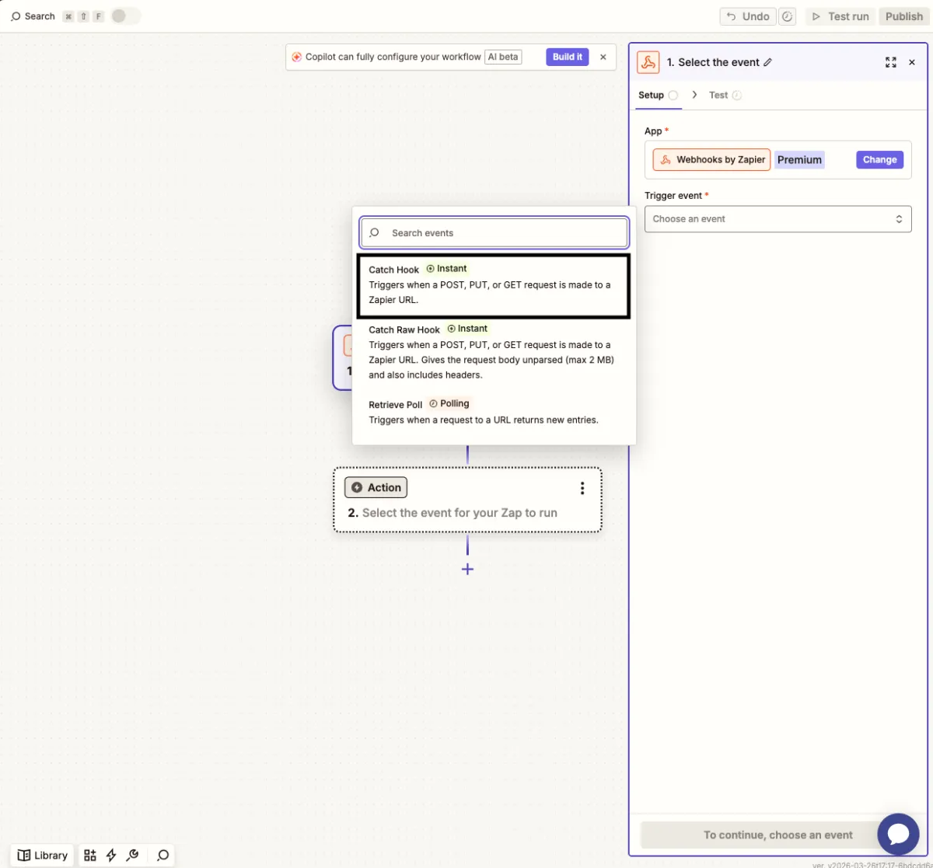Open the Trigger event dropdown

pyautogui.click(x=777, y=219)
